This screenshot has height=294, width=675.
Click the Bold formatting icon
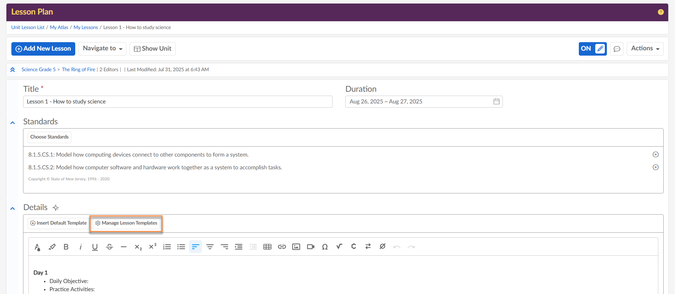coord(66,247)
